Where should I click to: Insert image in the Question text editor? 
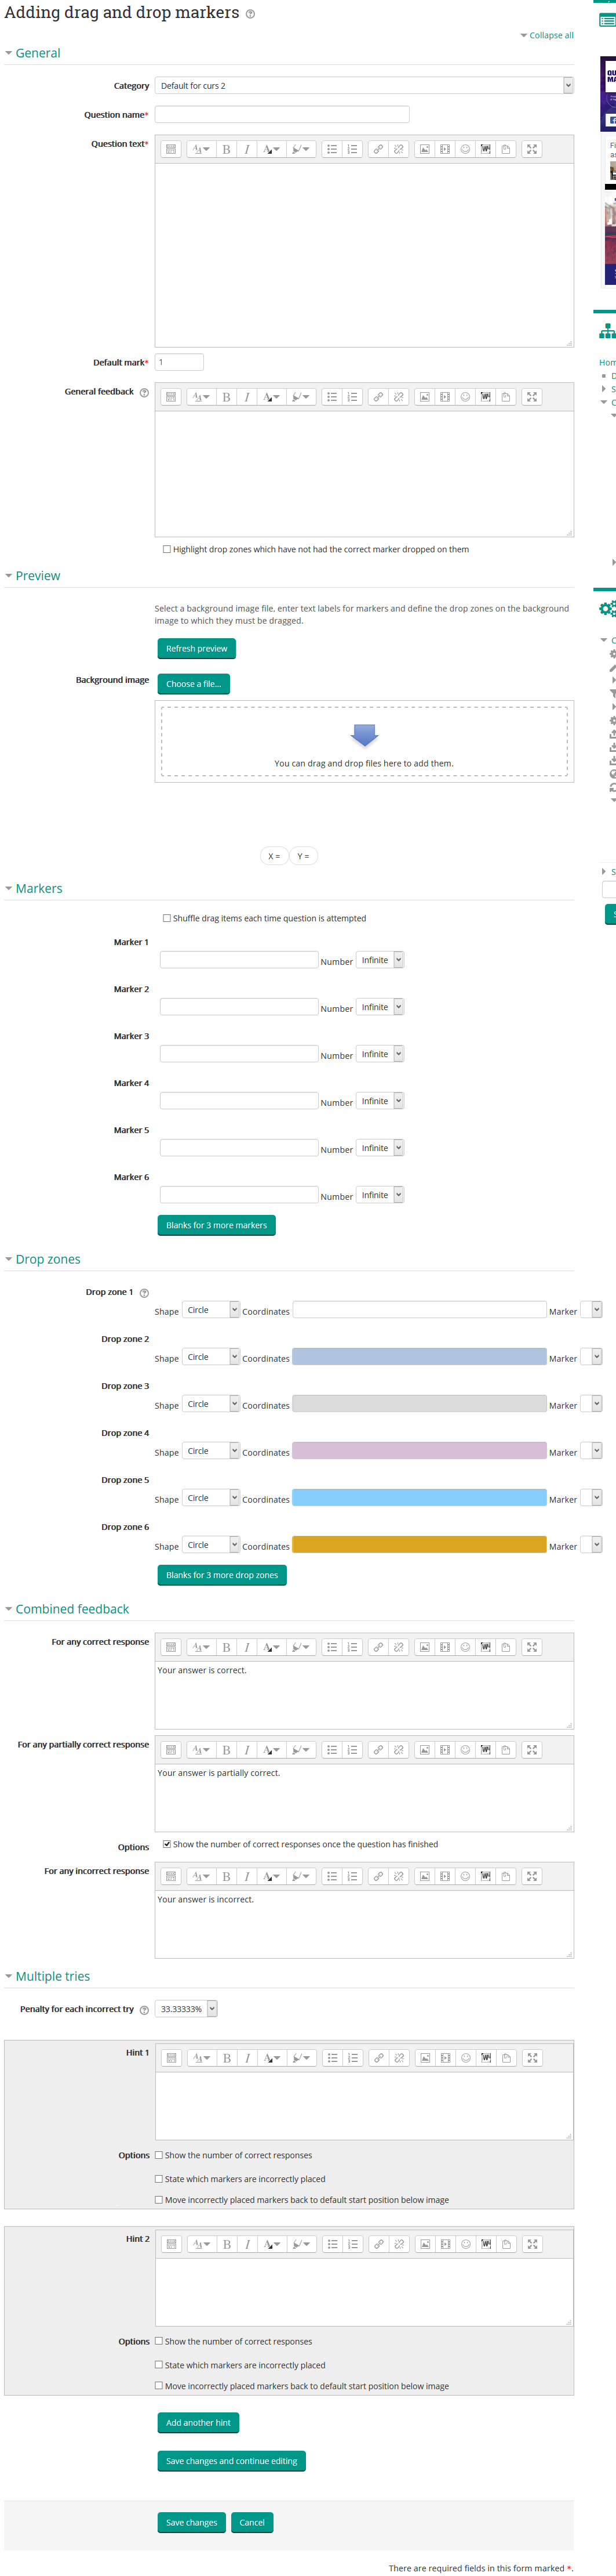click(424, 149)
